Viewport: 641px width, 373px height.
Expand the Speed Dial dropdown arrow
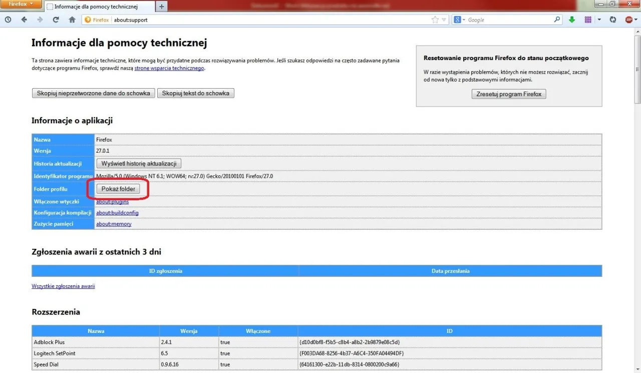(x=599, y=20)
